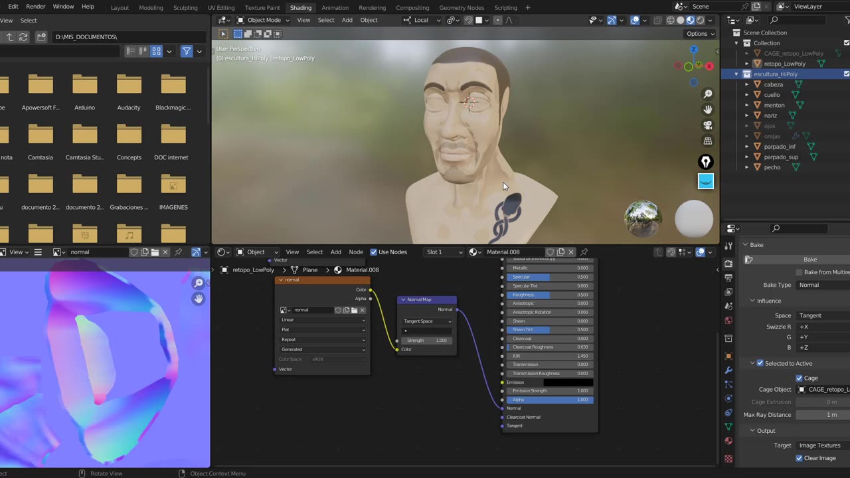
Task: Switch to the Texture Paint workspace tab
Action: point(262,7)
